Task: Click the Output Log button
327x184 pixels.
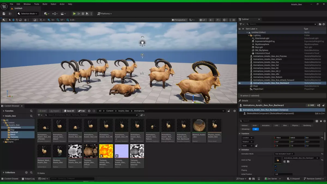Action: click(28, 179)
